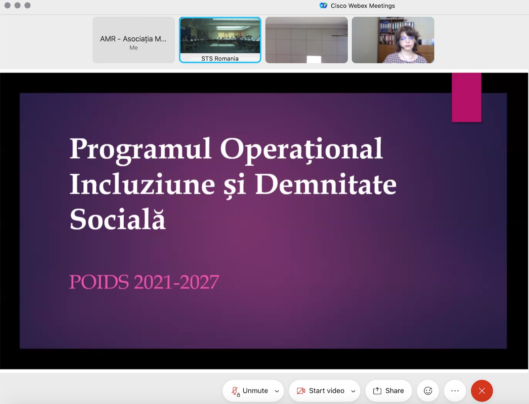This screenshot has height=404, width=529.
Task: Toggle the Unmute button label
Action: click(255, 391)
